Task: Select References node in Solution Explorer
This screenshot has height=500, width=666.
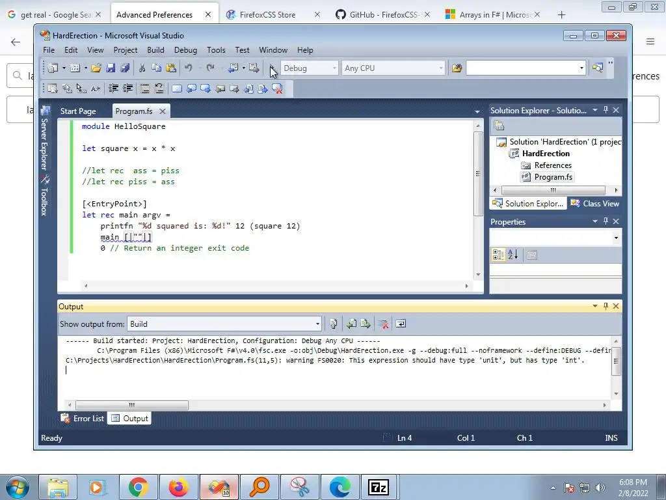Action: click(553, 165)
